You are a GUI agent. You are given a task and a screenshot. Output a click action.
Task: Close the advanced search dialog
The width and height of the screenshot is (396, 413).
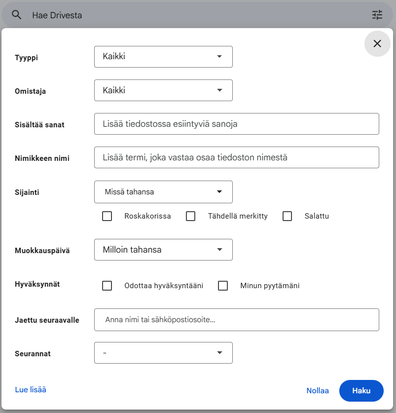(x=377, y=43)
